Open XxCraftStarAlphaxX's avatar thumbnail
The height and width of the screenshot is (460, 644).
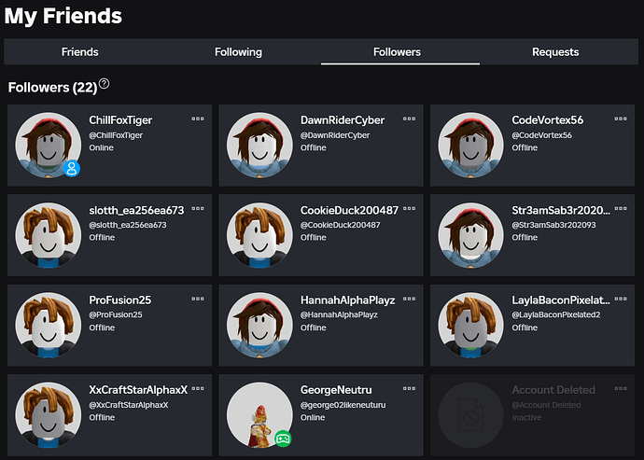click(x=48, y=415)
